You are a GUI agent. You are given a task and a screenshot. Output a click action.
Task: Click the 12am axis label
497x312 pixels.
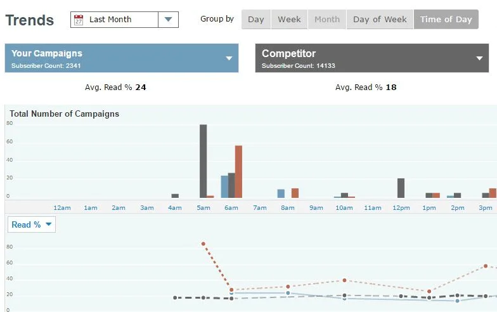tap(62, 208)
